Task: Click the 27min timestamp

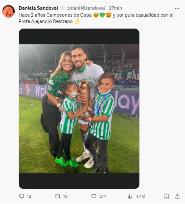Action: tap(115, 8)
